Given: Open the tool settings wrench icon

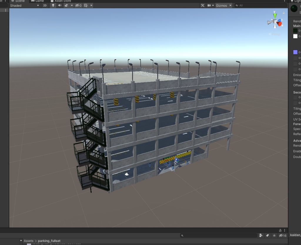Looking at the screenshot, I should [x=202, y=5].
